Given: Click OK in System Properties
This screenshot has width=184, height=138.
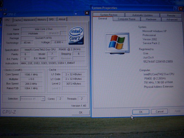Looking at the screenshot, I should tap(141, 112).
